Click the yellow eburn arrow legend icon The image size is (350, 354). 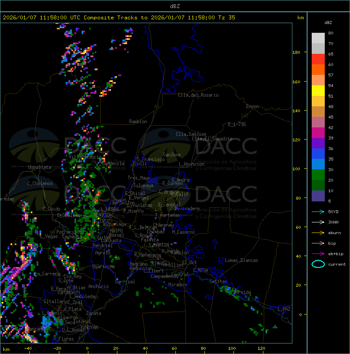[x=318, y=233]
